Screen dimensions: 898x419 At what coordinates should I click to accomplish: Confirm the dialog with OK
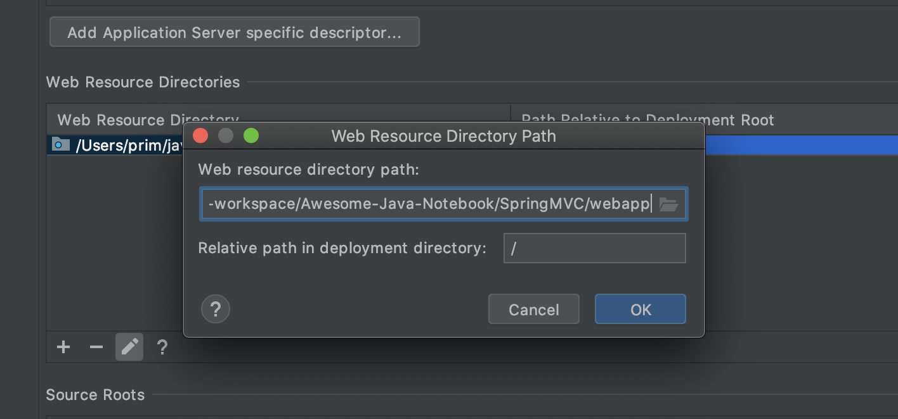[640, 310]
